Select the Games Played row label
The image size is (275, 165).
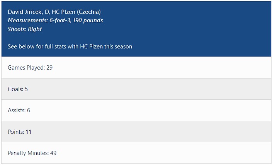pos(26,68)
